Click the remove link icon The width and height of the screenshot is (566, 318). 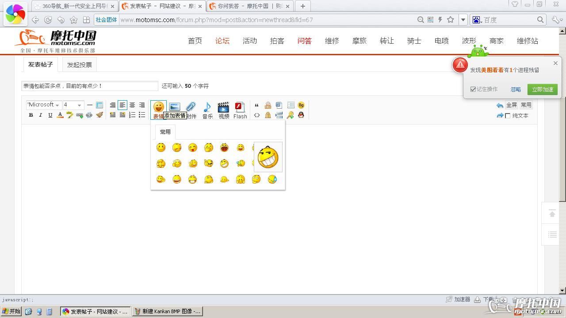[89, 115]
